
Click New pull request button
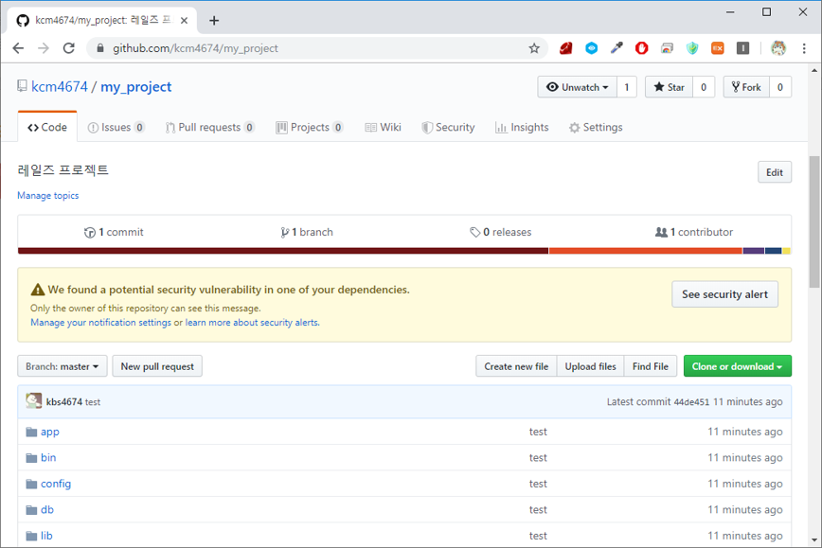coord(157,366)
